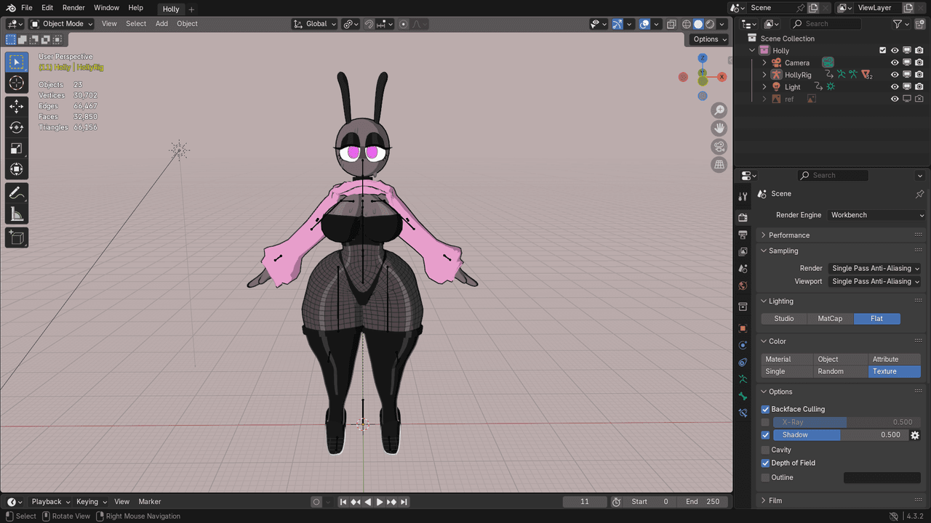
Task: Activate the Scale tool
Action: point(17,148)
